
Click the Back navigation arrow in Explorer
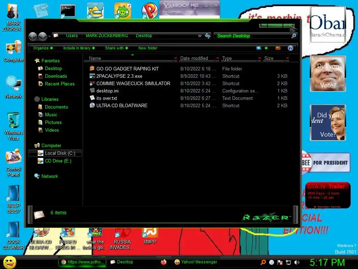click(x=33, y=36)
